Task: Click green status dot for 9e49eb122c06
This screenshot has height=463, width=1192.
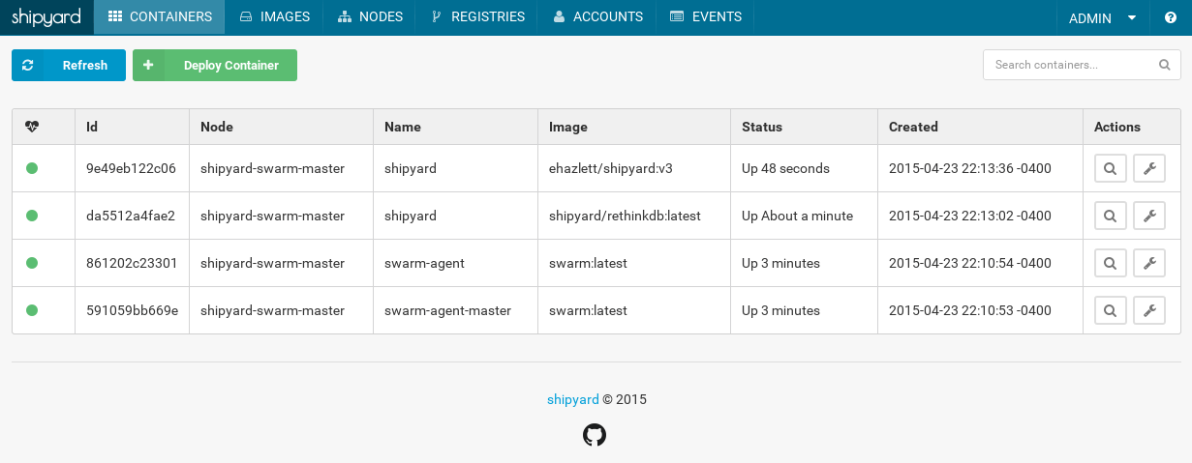Action: [x=32, y=168]
